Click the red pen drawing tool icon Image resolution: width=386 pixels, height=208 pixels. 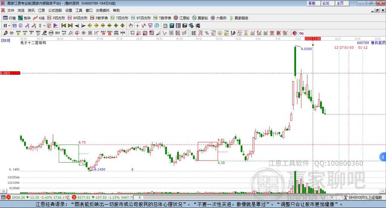pyautogui.click(x=5, y=33)
